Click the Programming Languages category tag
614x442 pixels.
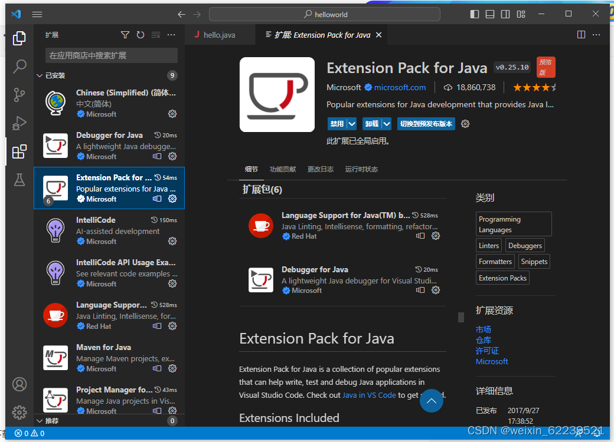pyautogui.click(x=514, y=225)
